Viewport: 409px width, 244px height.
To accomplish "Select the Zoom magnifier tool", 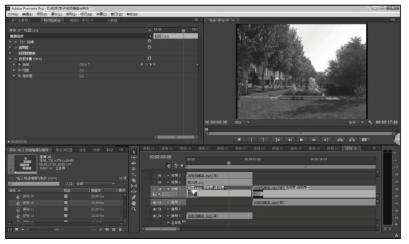I will click(134, 209).
